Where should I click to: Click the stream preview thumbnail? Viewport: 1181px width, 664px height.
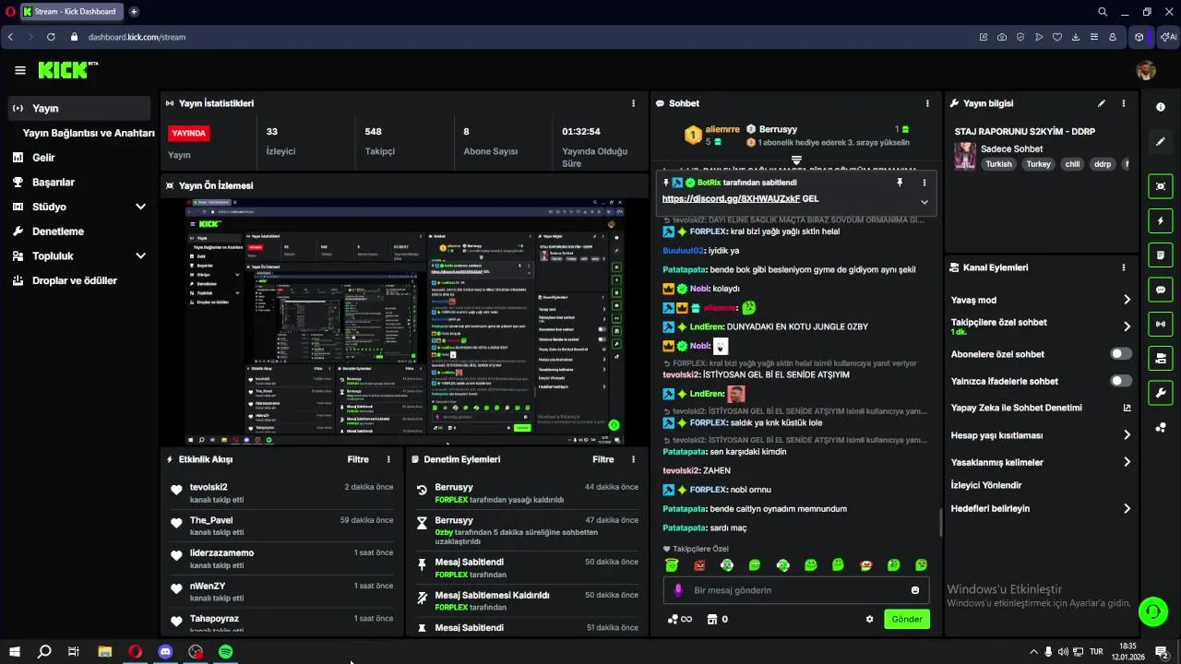(x=404, y=321)
